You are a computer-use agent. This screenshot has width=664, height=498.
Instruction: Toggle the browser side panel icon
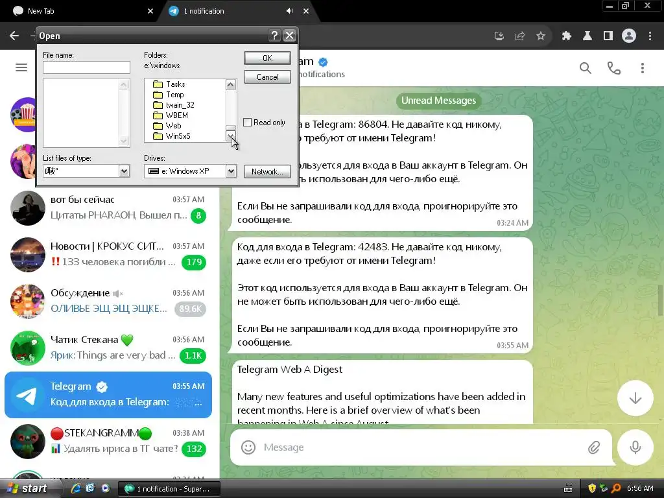click(608, 36)
